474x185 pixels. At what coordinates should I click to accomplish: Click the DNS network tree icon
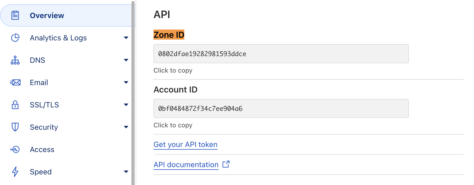pyautogui.click(x=15, y=60)
